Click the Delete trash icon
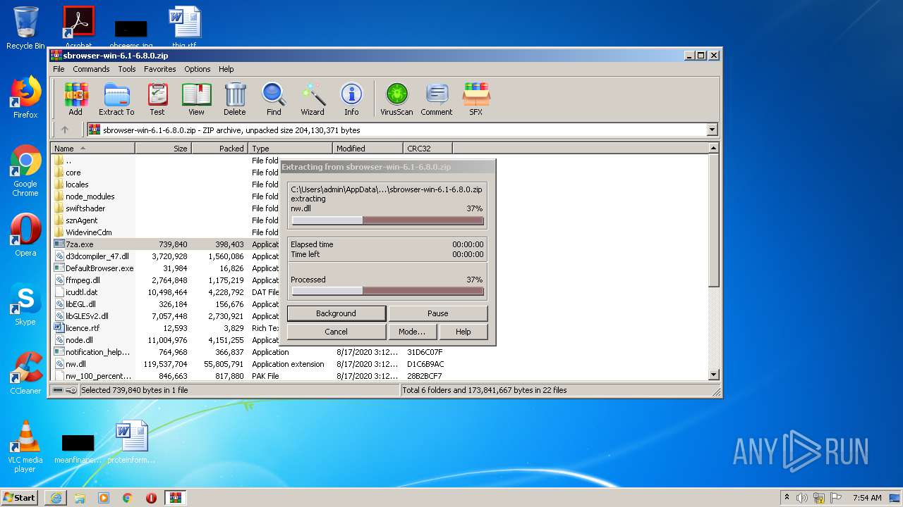Viewport: 903px width, 507px height. (x=235, y=99)
